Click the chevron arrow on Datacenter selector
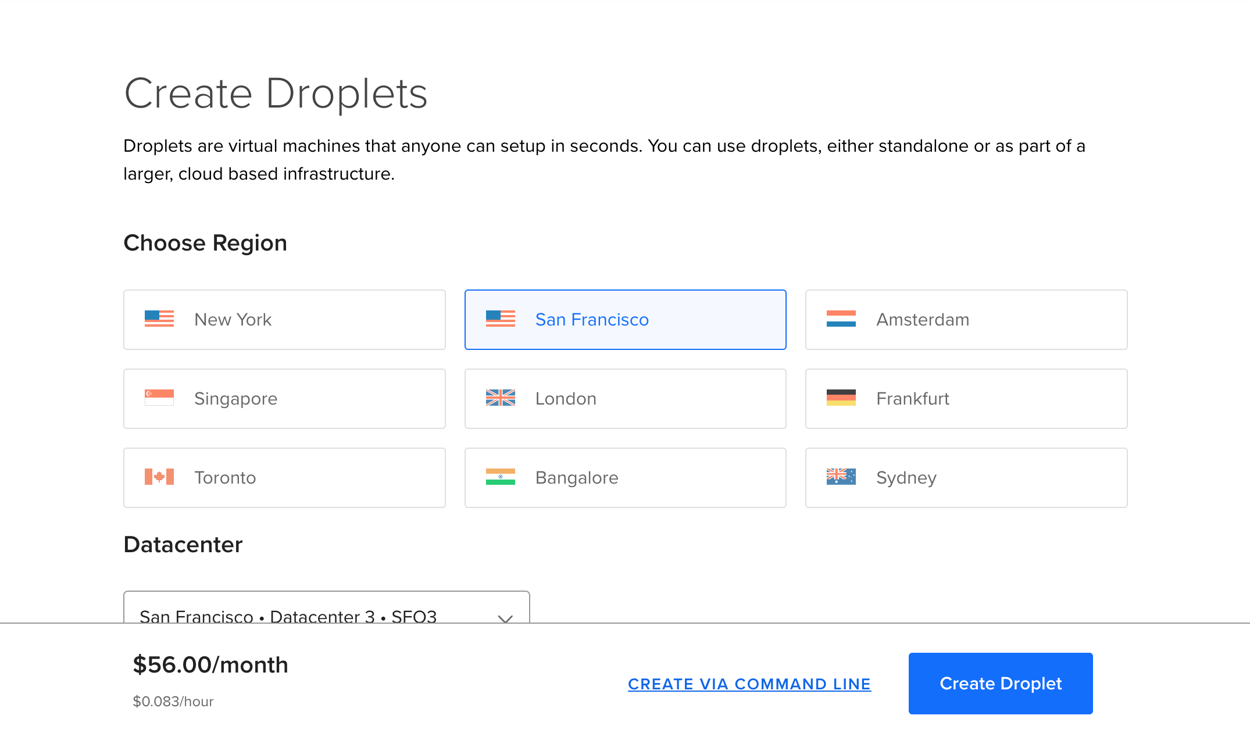Viewport: 1250px width, 751px height. [505, 618]
